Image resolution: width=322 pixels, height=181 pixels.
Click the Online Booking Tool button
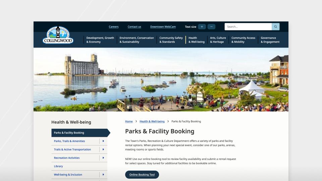coord(142,175)
